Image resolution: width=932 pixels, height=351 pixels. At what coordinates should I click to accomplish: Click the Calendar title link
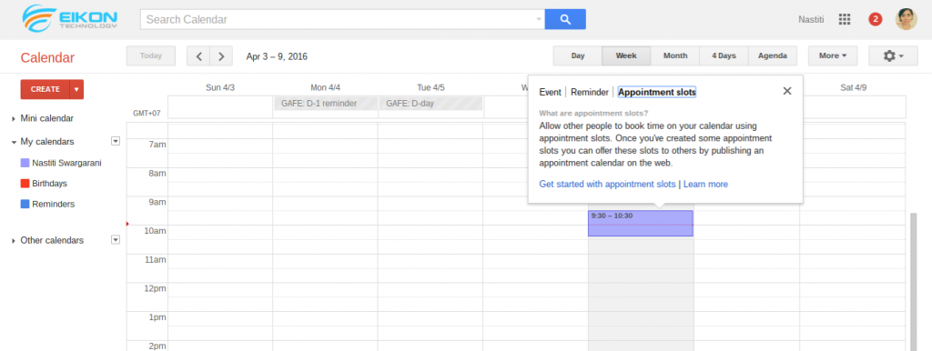tap(47, 57)
